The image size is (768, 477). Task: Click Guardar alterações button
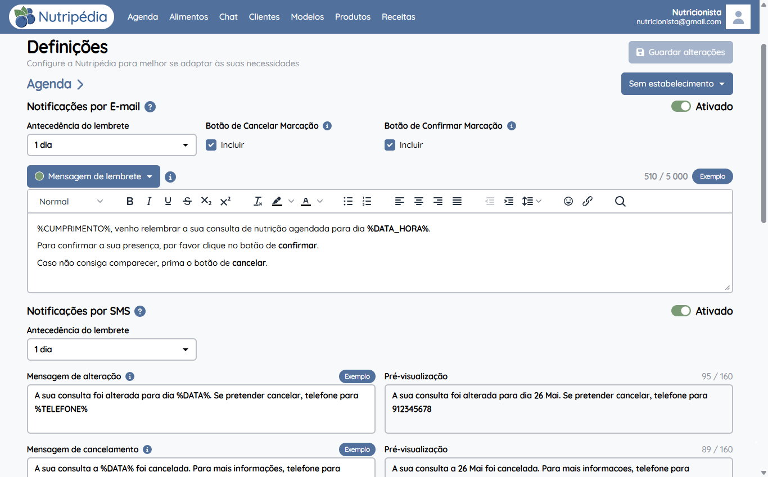681,52
